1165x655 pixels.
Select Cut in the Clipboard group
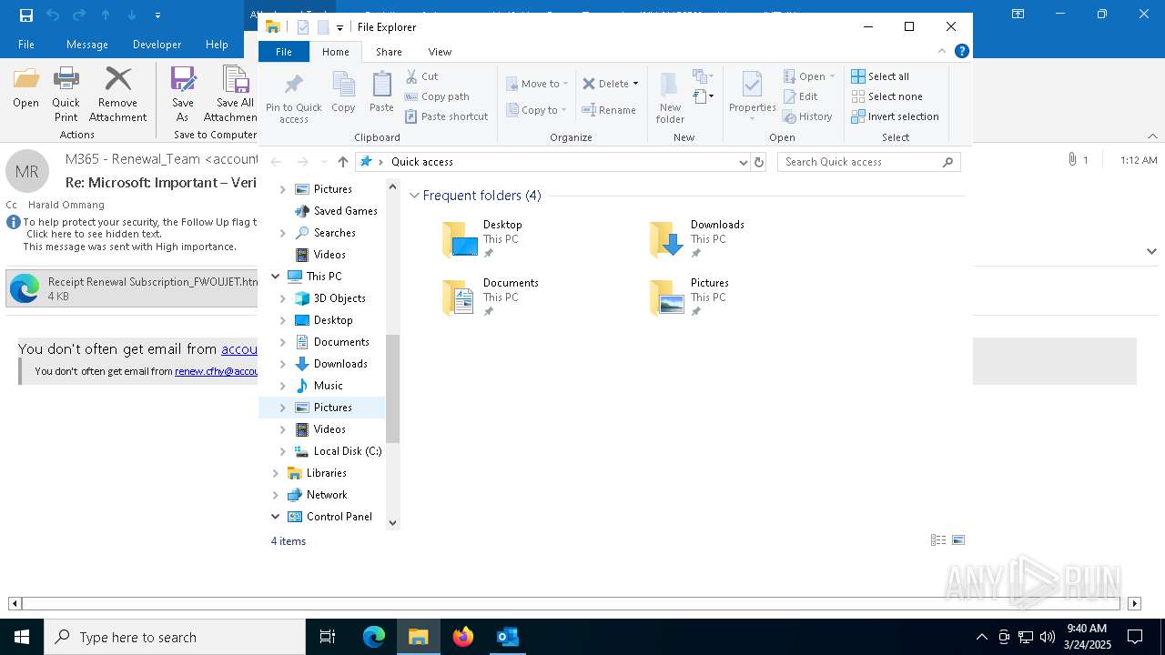pyautogui.click(x=421, y=76)
